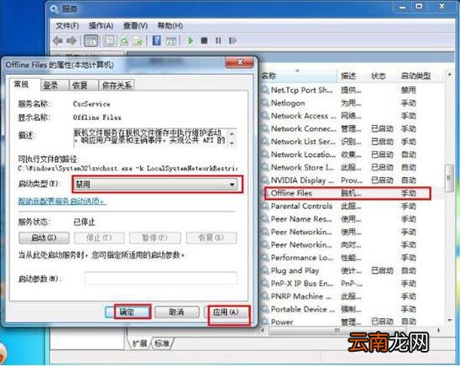Open the 文件(F) menu

point(67,26)
